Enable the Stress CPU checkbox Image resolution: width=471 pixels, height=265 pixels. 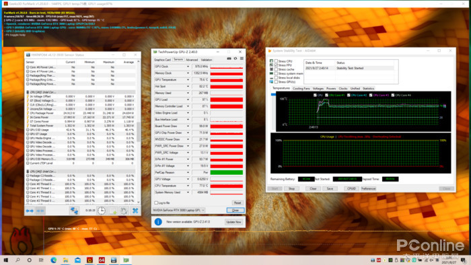point(276,61)
